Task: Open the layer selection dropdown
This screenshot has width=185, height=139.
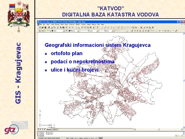Action: pos(64,31)
